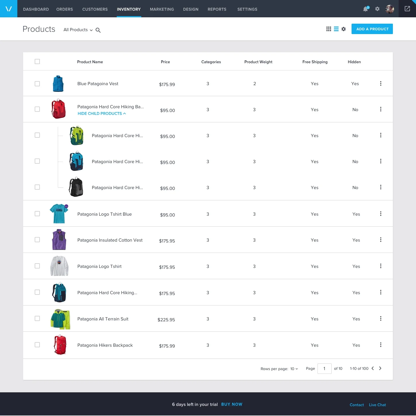
Task: Open table column settings gear
Action: tap(343, 29)
